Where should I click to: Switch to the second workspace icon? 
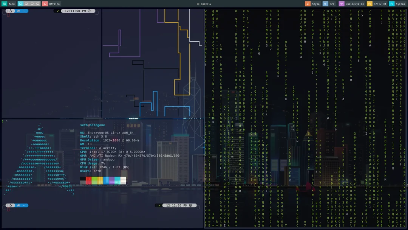point(26,3)
